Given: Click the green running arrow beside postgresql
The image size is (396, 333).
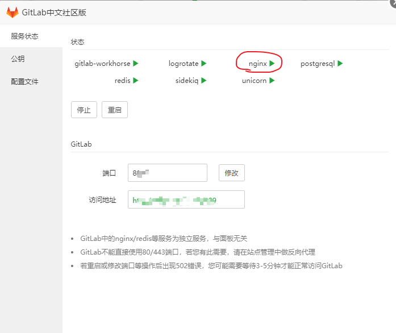Looking at the screenshot, I should pos(340,63).
